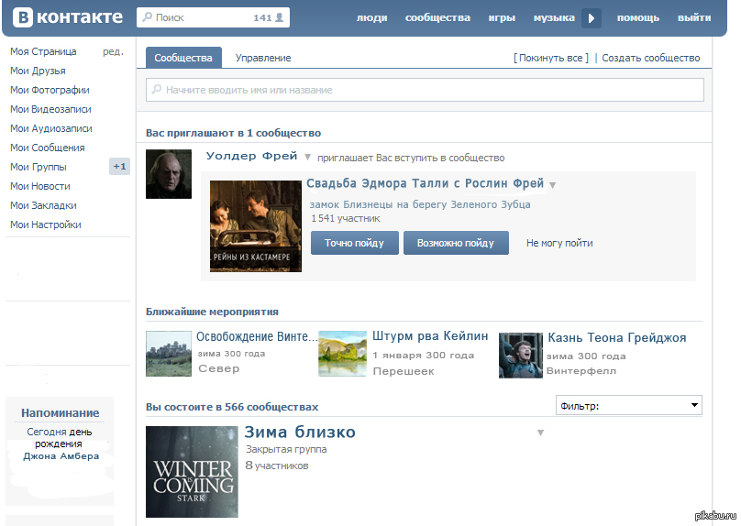Click the Начните вводить имя или название field

(425, 90)
